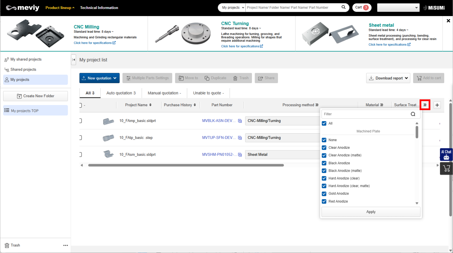Click the Surface Treatment filter menu icon

(425, 105)
